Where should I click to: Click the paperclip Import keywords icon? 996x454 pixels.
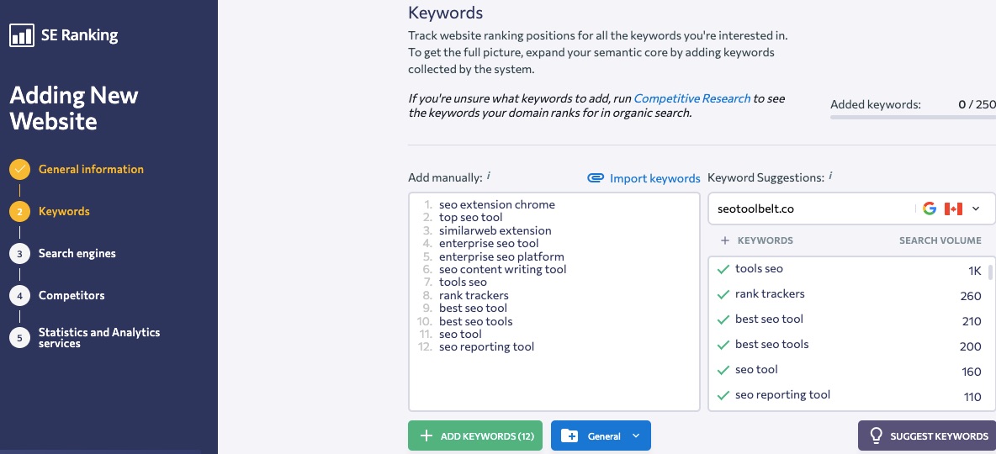[x=596, y=178]
